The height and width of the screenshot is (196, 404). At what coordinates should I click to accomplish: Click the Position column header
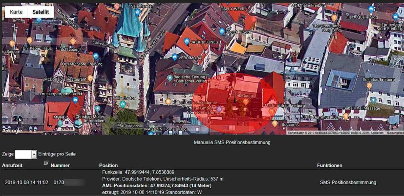point(108,165)
